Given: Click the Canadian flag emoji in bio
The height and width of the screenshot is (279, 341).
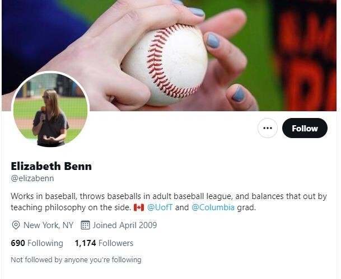Looking at the screenshot, I should (x=139, y=207).
